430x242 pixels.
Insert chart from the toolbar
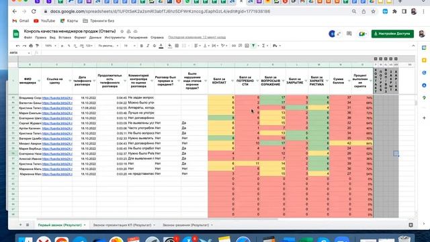[x=247, y=46]
